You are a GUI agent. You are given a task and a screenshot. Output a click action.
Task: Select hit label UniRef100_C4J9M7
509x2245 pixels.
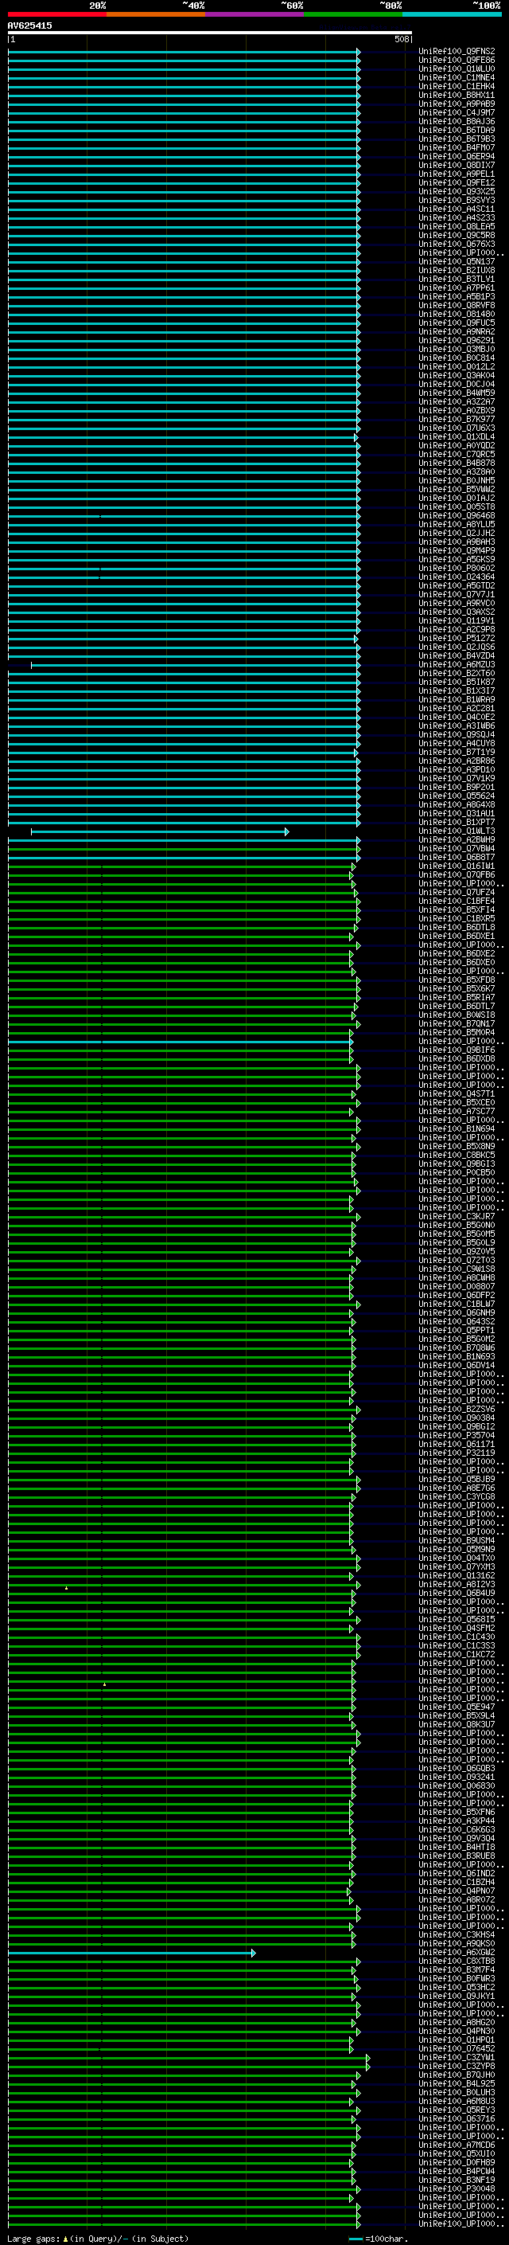tap(457, 112)
